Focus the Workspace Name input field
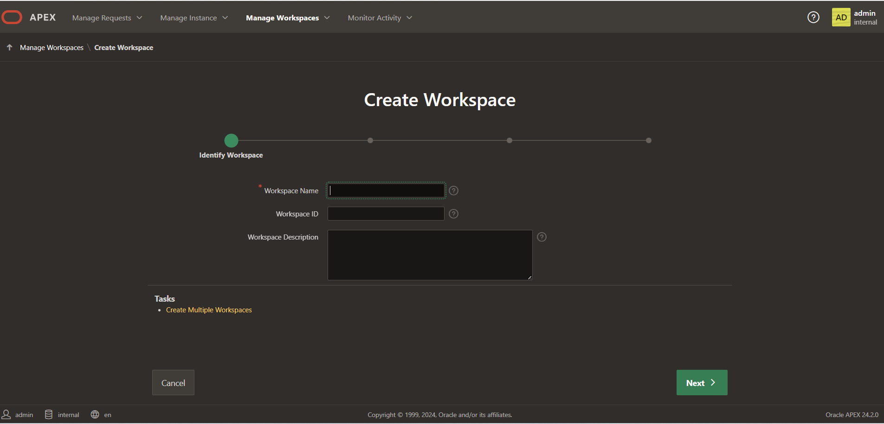Viewport: 884px width, 424px height. coord(386,190)
